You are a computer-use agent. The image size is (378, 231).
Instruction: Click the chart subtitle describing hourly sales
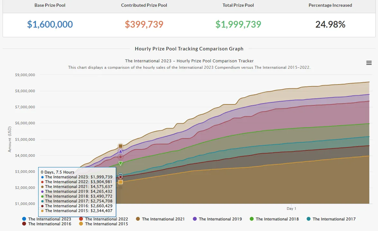(x=189, y=67)
